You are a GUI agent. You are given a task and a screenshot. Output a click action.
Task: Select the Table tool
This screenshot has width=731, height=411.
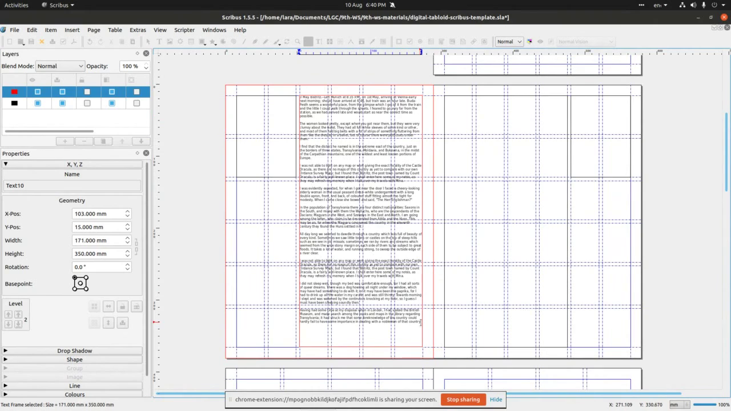click(191, 42)
